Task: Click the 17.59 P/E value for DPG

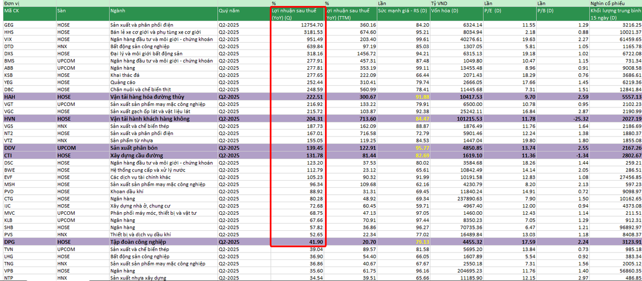Action: [529, 242]
